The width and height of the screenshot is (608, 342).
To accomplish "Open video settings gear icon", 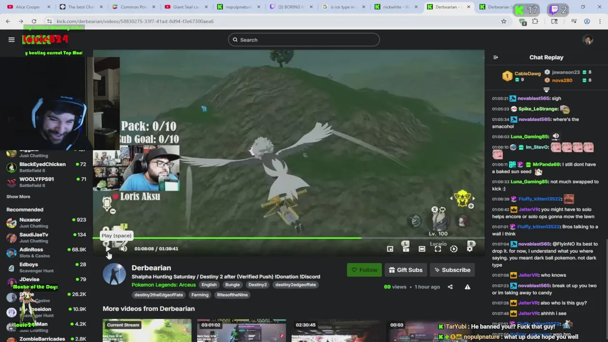I will 470,248.
